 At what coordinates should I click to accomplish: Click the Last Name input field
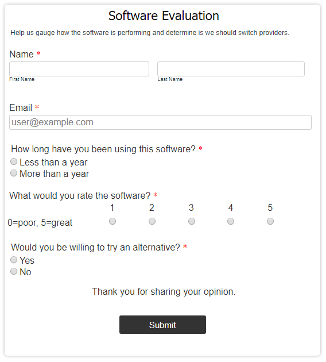(231, 69)
